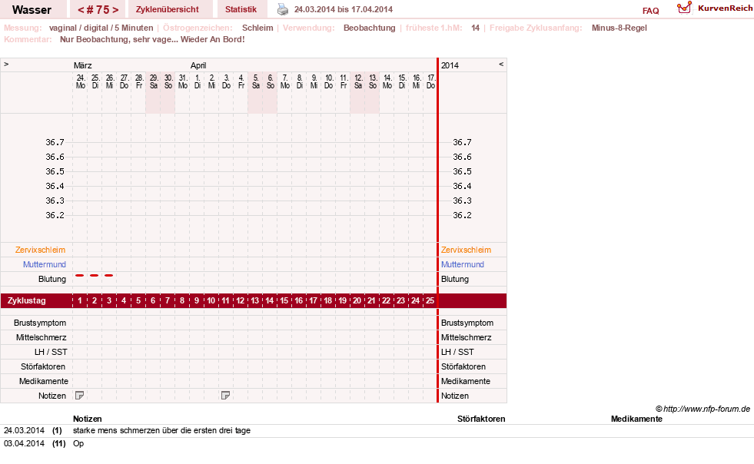Open the FAQ link
Screen dimensions: 754x464
(650, 11)
